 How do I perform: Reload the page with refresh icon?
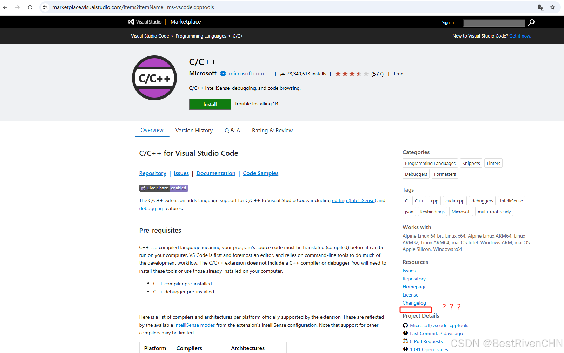pyautogui.click(x=30, y=7)
